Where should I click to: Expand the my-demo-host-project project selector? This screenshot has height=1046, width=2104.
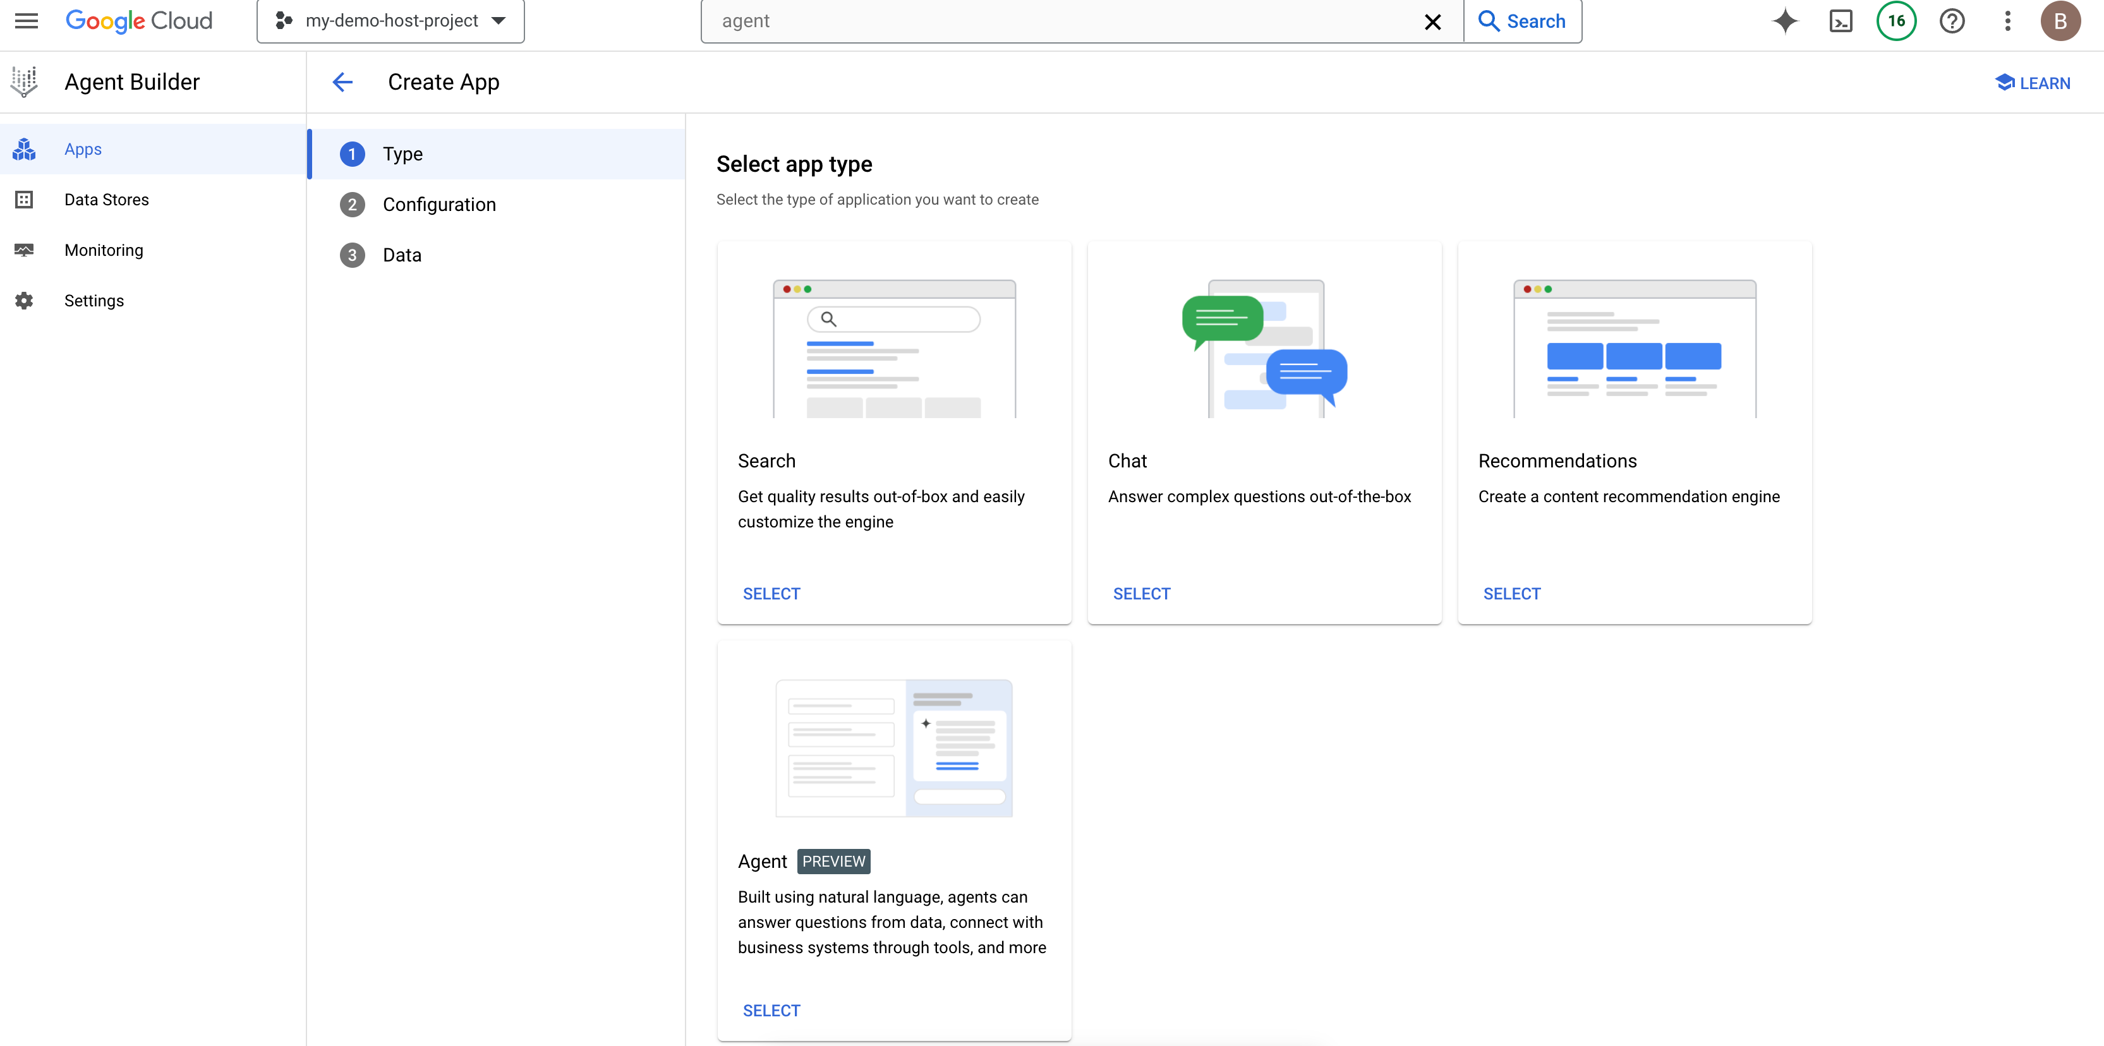390,21
